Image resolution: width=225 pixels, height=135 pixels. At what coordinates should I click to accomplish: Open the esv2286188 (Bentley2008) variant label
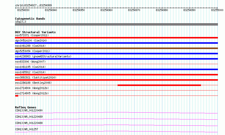[x=33, y=83]
